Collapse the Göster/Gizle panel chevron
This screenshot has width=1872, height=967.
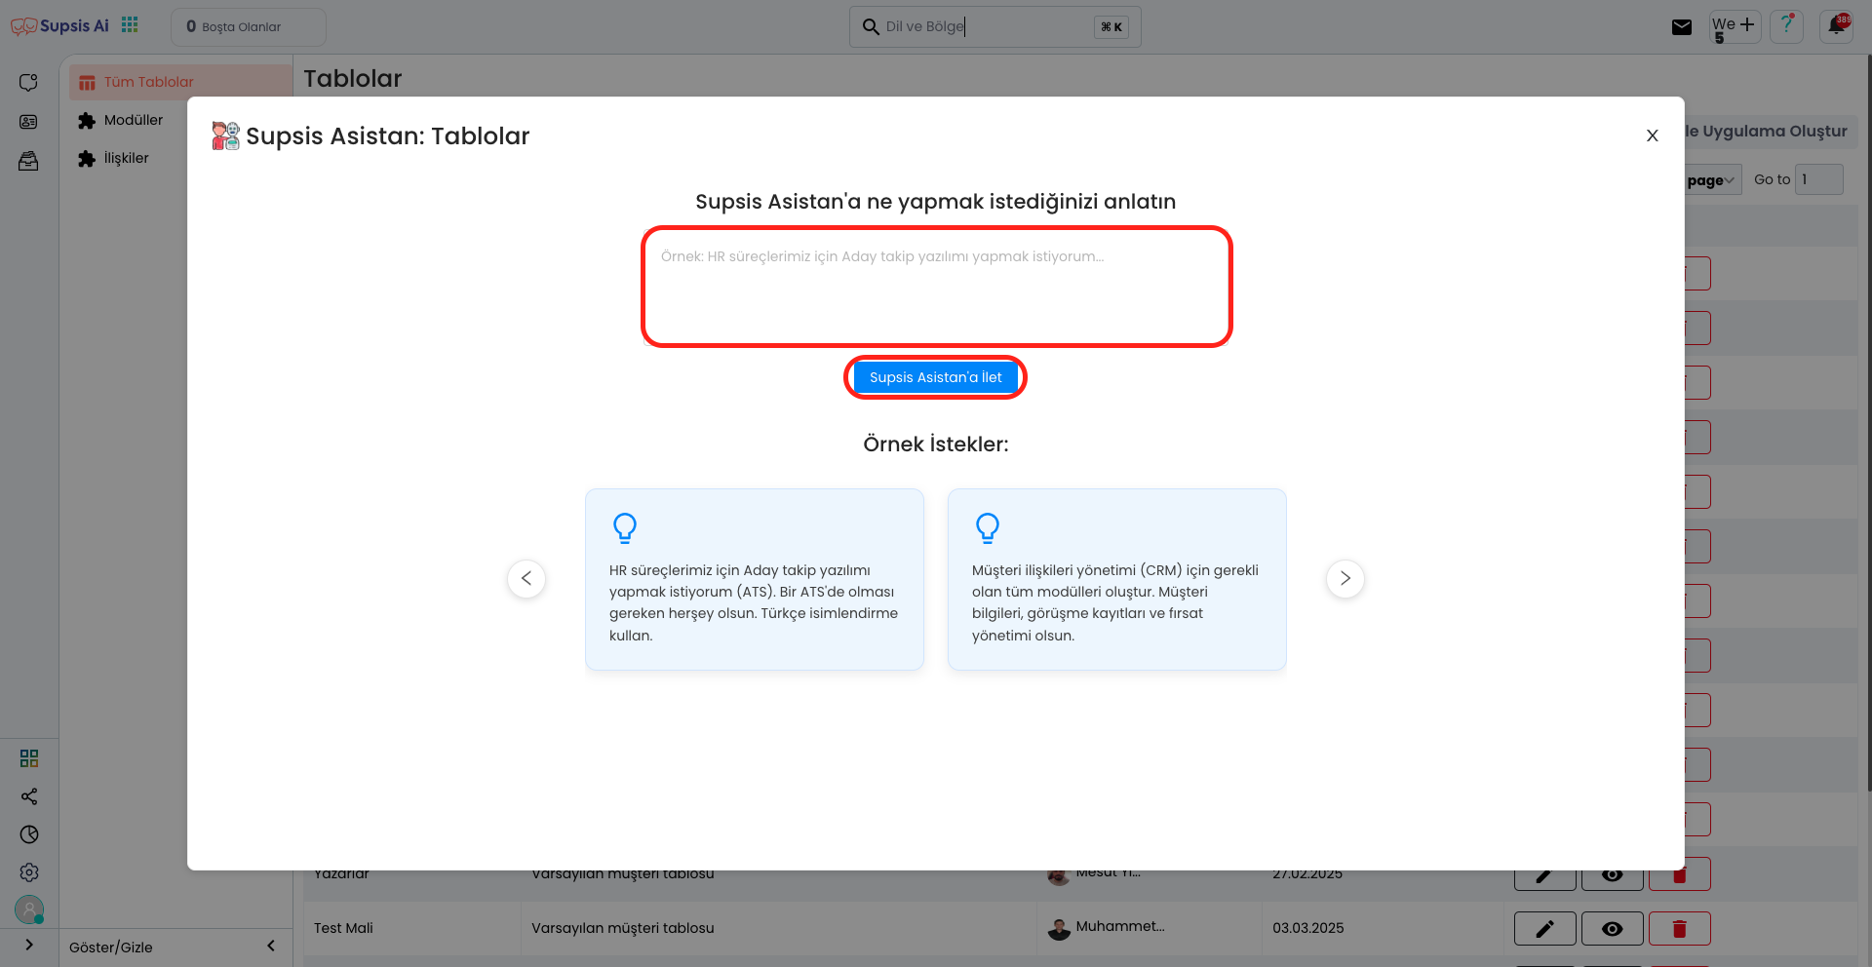click(271, 946)
